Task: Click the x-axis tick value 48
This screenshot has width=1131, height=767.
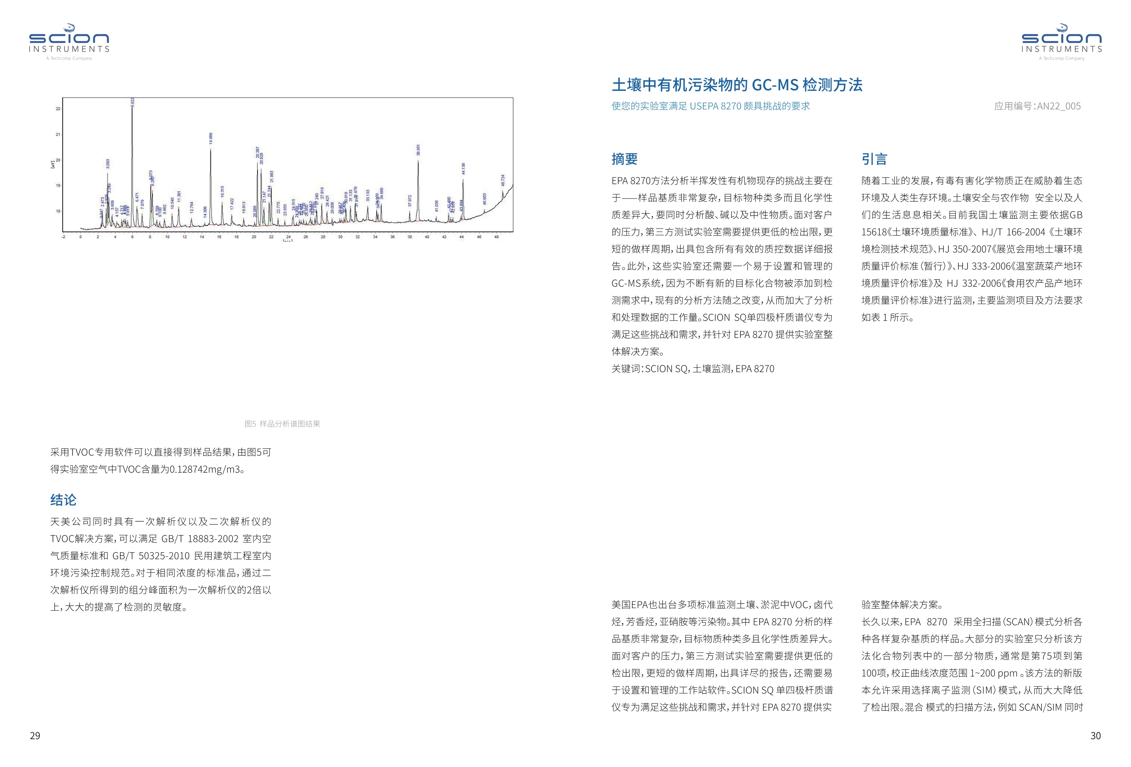Action: point(496,237)
